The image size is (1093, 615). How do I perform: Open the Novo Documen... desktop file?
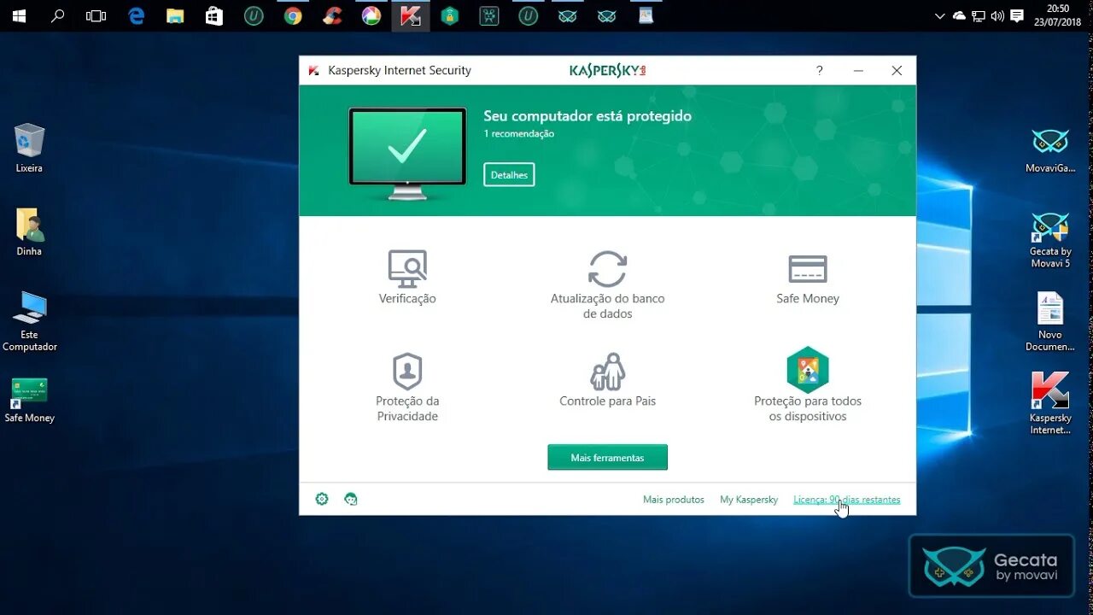tap(1050, 321)
